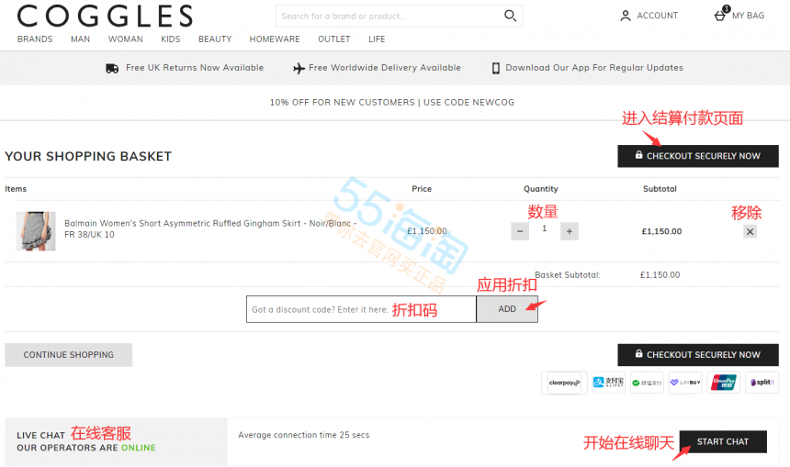
Task: Click the Basket Subtotal amount £1,150.00
Action: coord(660,274)
